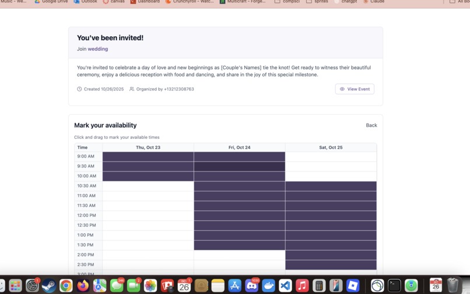This screenshot has height=294, width=470.
Task: Launch Docker Desktop from the dock
Action: (269, 285)
